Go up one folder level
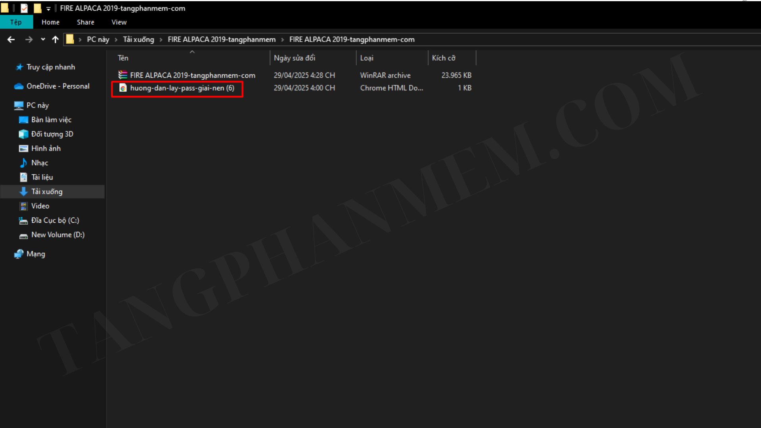The height and width of the screenshot is (428, 761). tap(55, 39)
